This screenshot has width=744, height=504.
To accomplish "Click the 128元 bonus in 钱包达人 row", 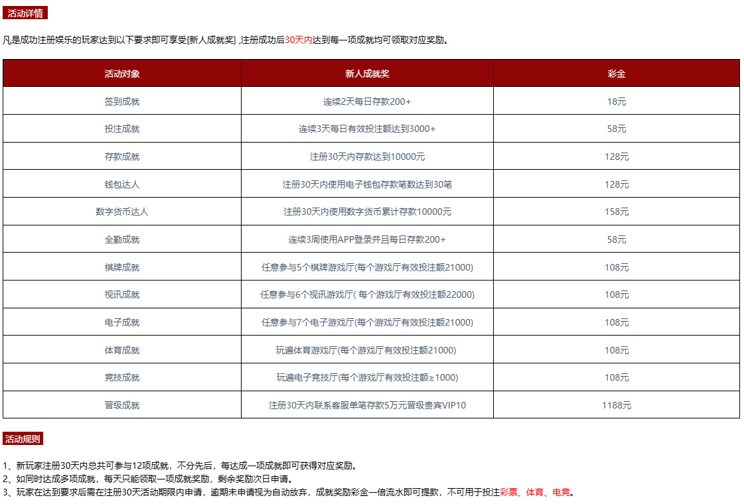I will click(617, 184).
